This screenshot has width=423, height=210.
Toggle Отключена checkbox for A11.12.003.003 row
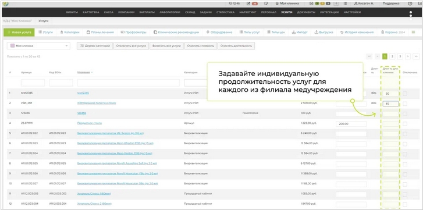coord(405,194)
